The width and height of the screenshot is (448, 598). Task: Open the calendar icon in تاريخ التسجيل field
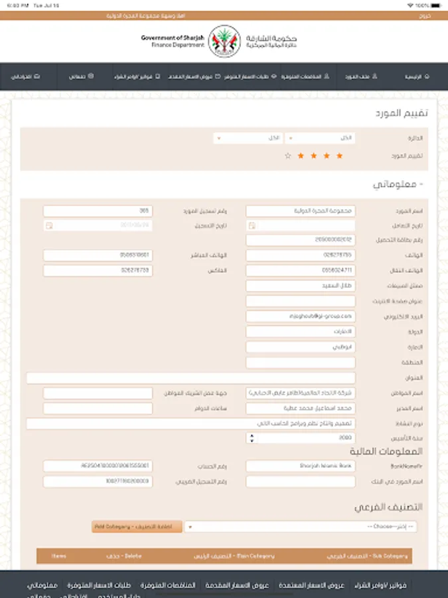click(49, 226)
